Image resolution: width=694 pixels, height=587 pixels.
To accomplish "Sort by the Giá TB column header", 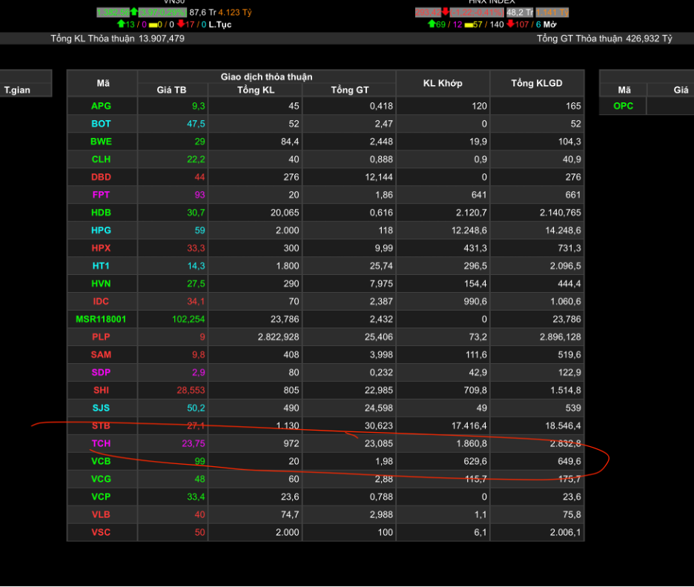I will click(172, 90).
